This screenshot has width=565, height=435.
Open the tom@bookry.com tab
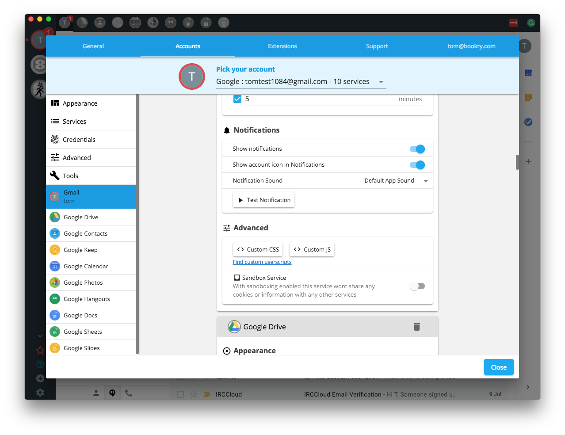point(472,46)
